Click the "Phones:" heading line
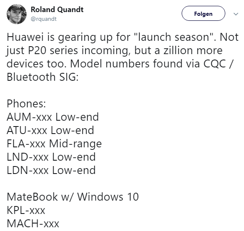This screenshot has width=244, height=231. (x=26, y=104)
